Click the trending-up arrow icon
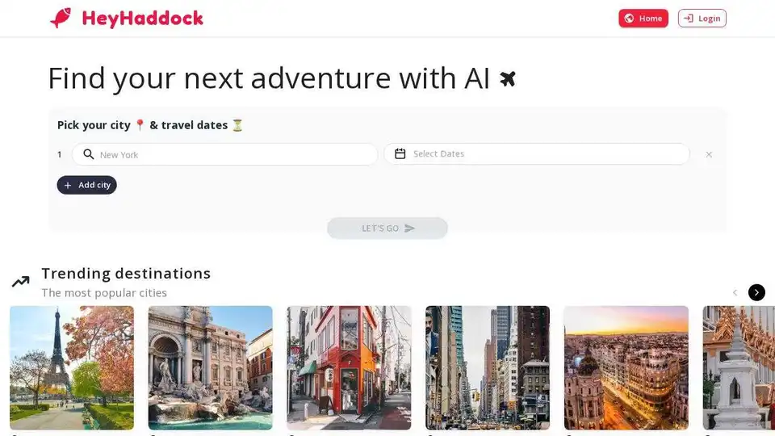Screen dimensions: 775x436 21,282
